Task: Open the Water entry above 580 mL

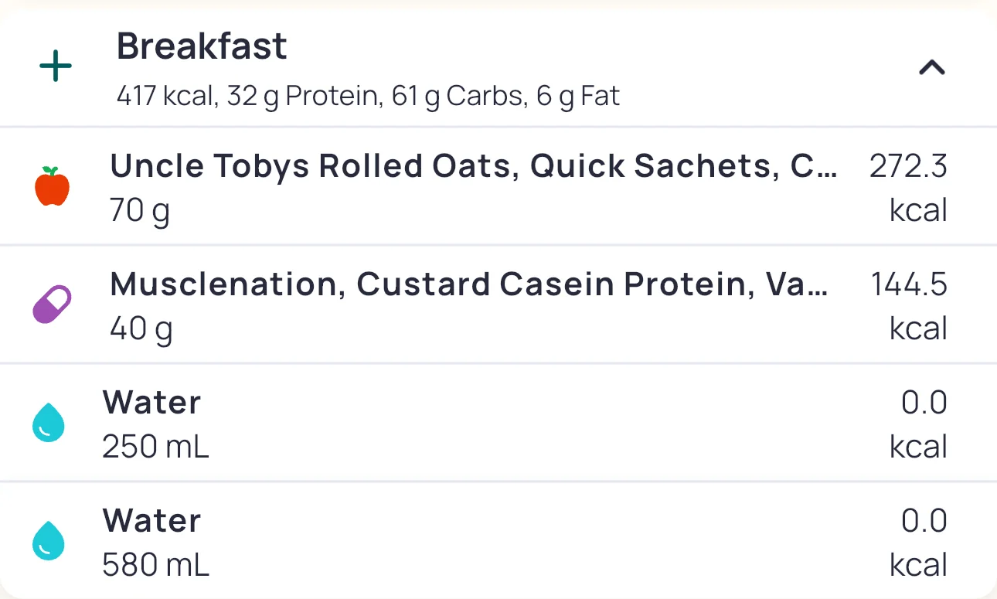Action: (x=151, y=520)
